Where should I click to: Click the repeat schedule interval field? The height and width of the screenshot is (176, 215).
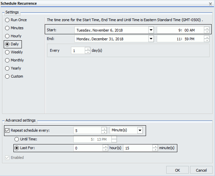[x=87, y=130]
